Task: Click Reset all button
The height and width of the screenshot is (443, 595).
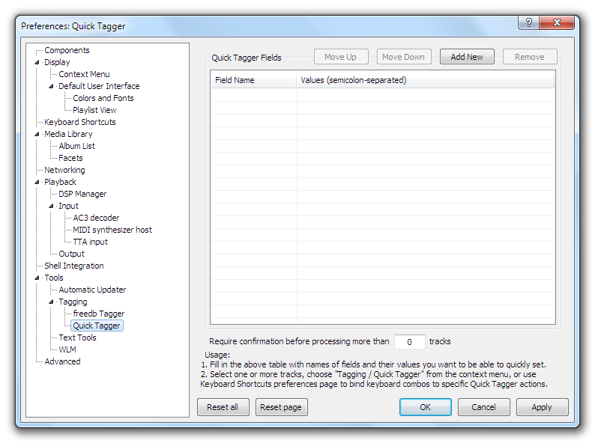Action: [x=223, y=407]
